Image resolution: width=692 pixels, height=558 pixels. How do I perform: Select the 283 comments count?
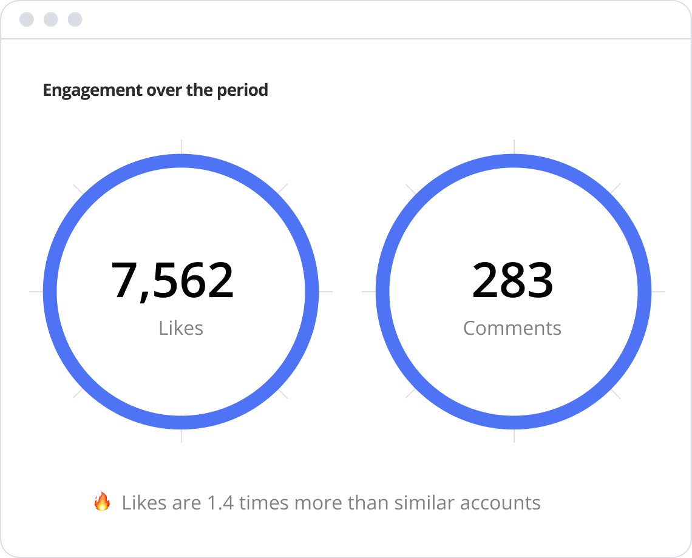coord(513,281)
